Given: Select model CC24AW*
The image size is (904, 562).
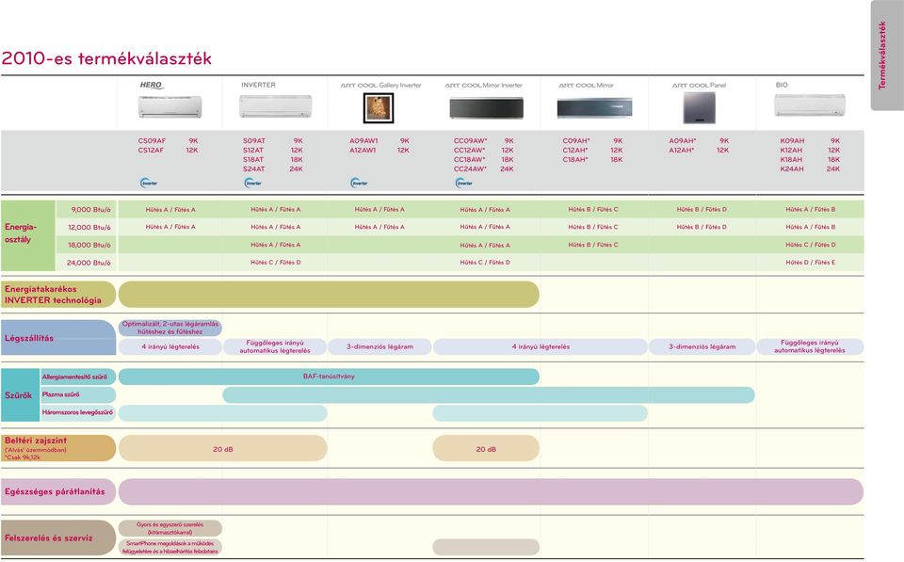Looking at the screenshot, I should coord(471,169).
